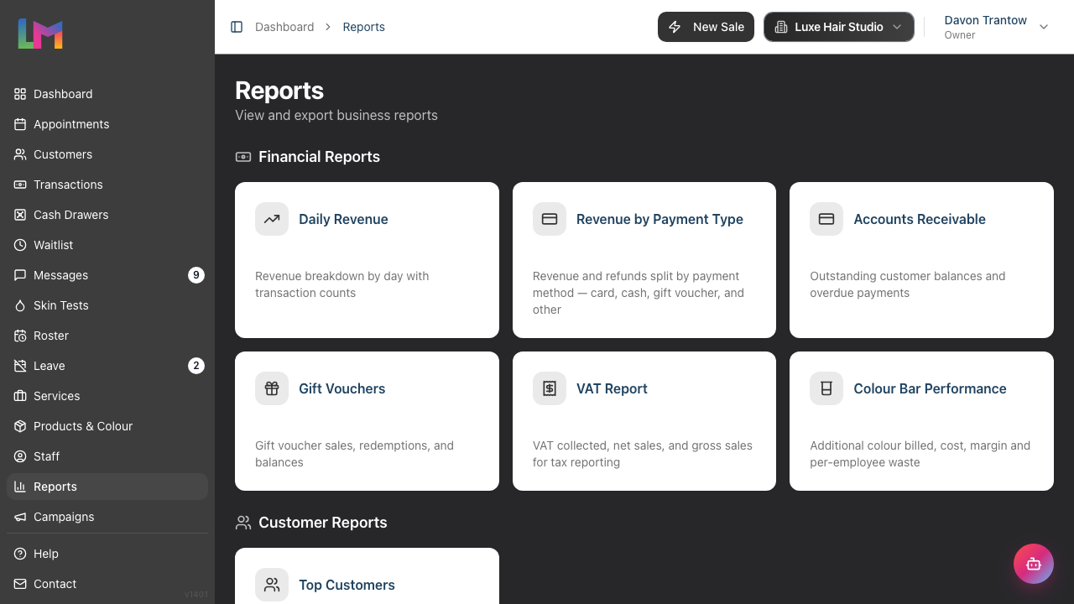The width and height of the screenshot is (1074, 604).
Task: Click the Colour Bar Performance title
Action: coord(930,388)
